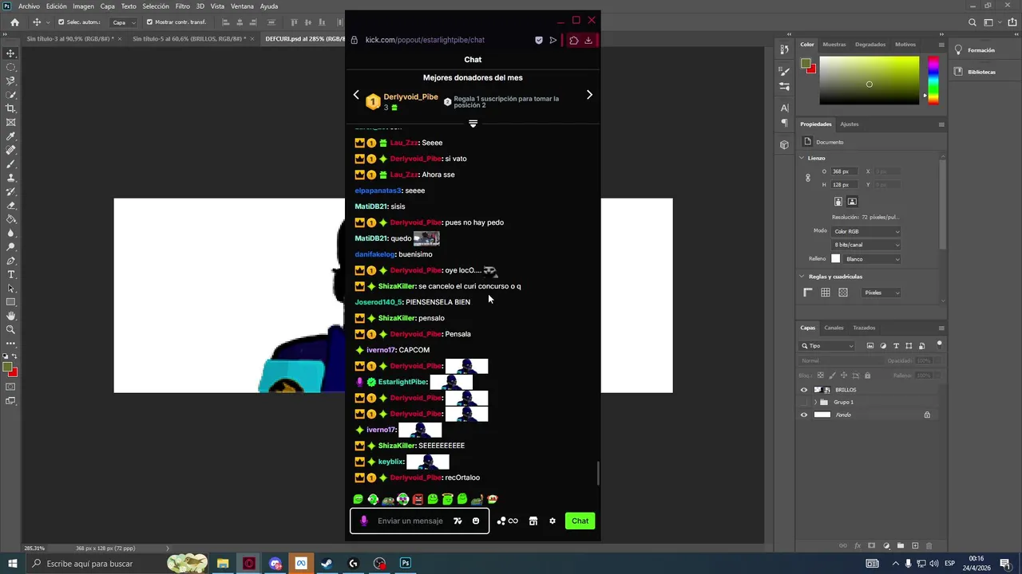Select the Type tool in the toolbar
Screen dimensions: 1022x574
pyautogui.click(x=10, y=274)
